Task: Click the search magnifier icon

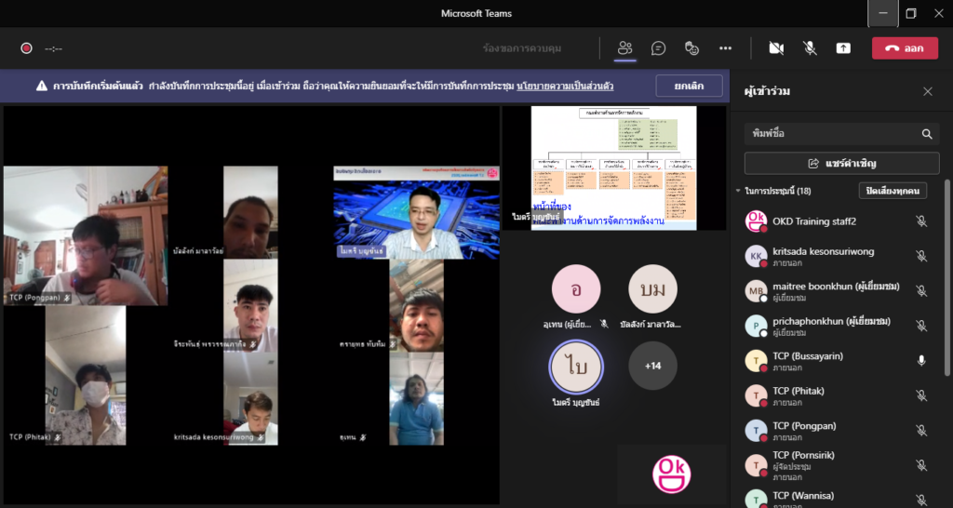Action: point(927,134)
